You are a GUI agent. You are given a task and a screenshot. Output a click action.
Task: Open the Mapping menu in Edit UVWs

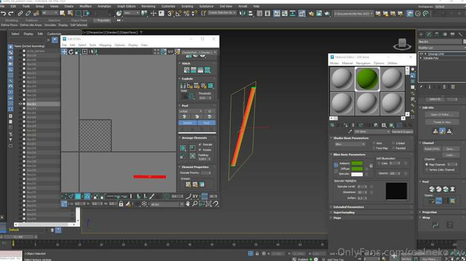105,45
